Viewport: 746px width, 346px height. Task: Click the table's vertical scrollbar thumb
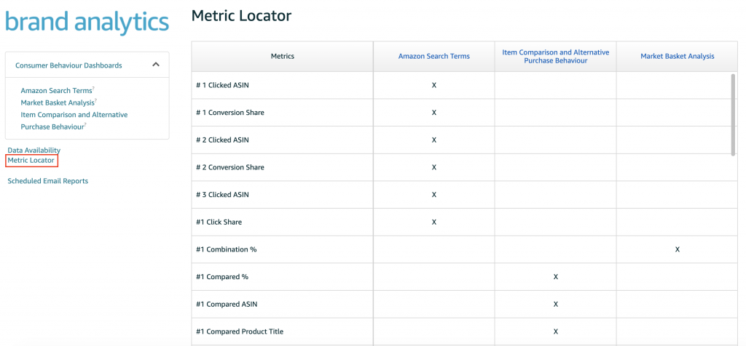pos(733,114)
